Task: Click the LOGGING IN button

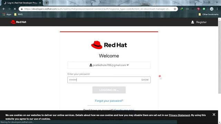Action: click(109, 90)
